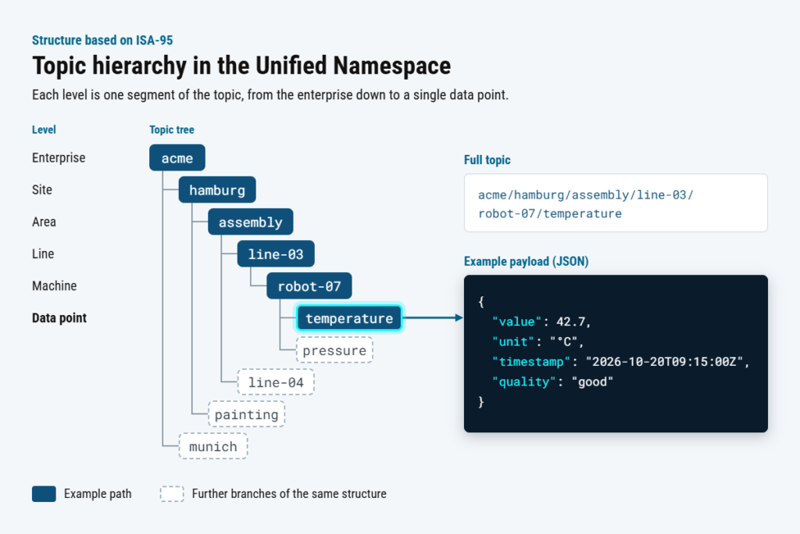Viewport: 800px width, 534px height.
Task: Click the full topic path box
Action: pyautogui.click(x=616, y=203)
